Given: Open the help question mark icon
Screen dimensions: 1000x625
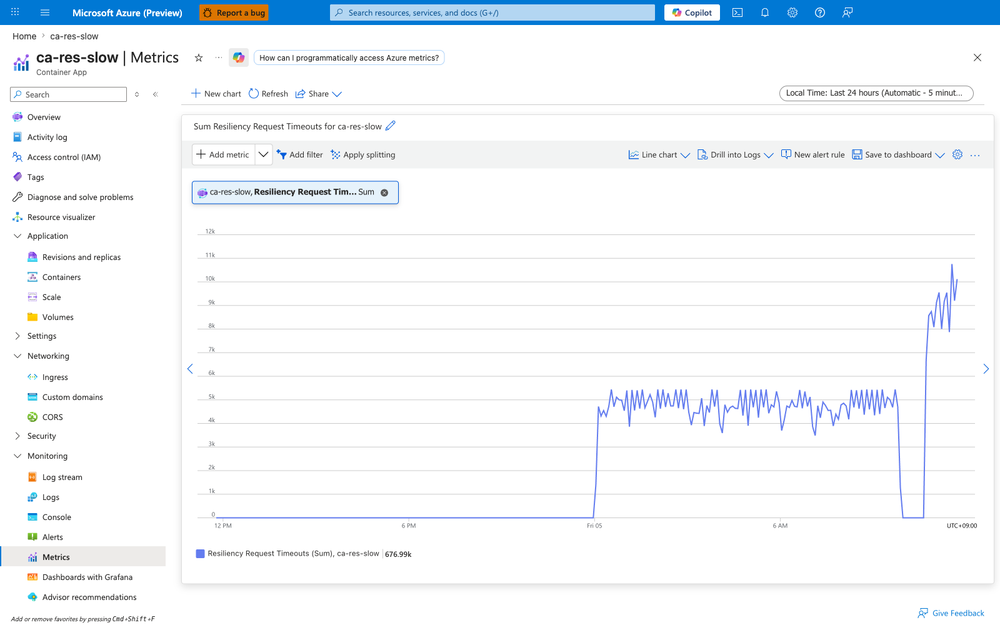Looking at the screenshot, I should 820,12.
